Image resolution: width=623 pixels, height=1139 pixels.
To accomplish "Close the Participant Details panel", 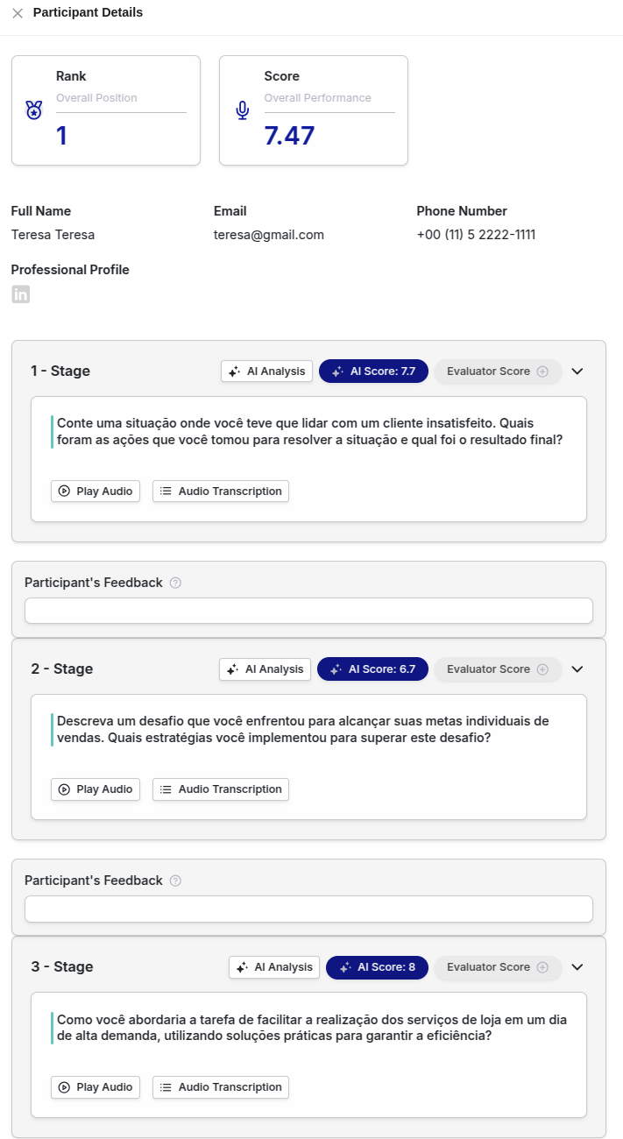I will click(x=18, y=13).
